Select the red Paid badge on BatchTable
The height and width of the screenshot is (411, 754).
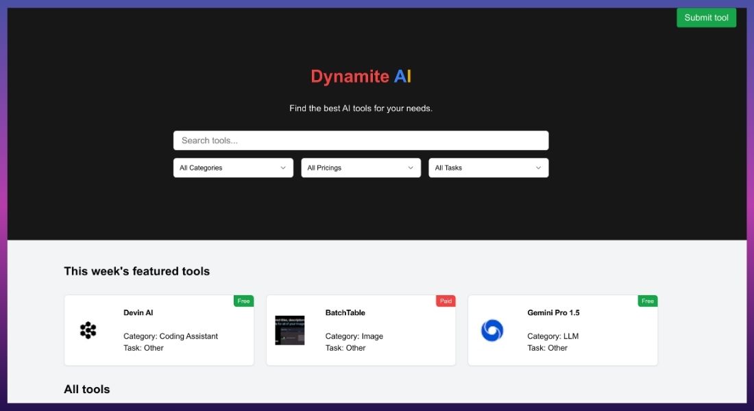coord(446,300)
